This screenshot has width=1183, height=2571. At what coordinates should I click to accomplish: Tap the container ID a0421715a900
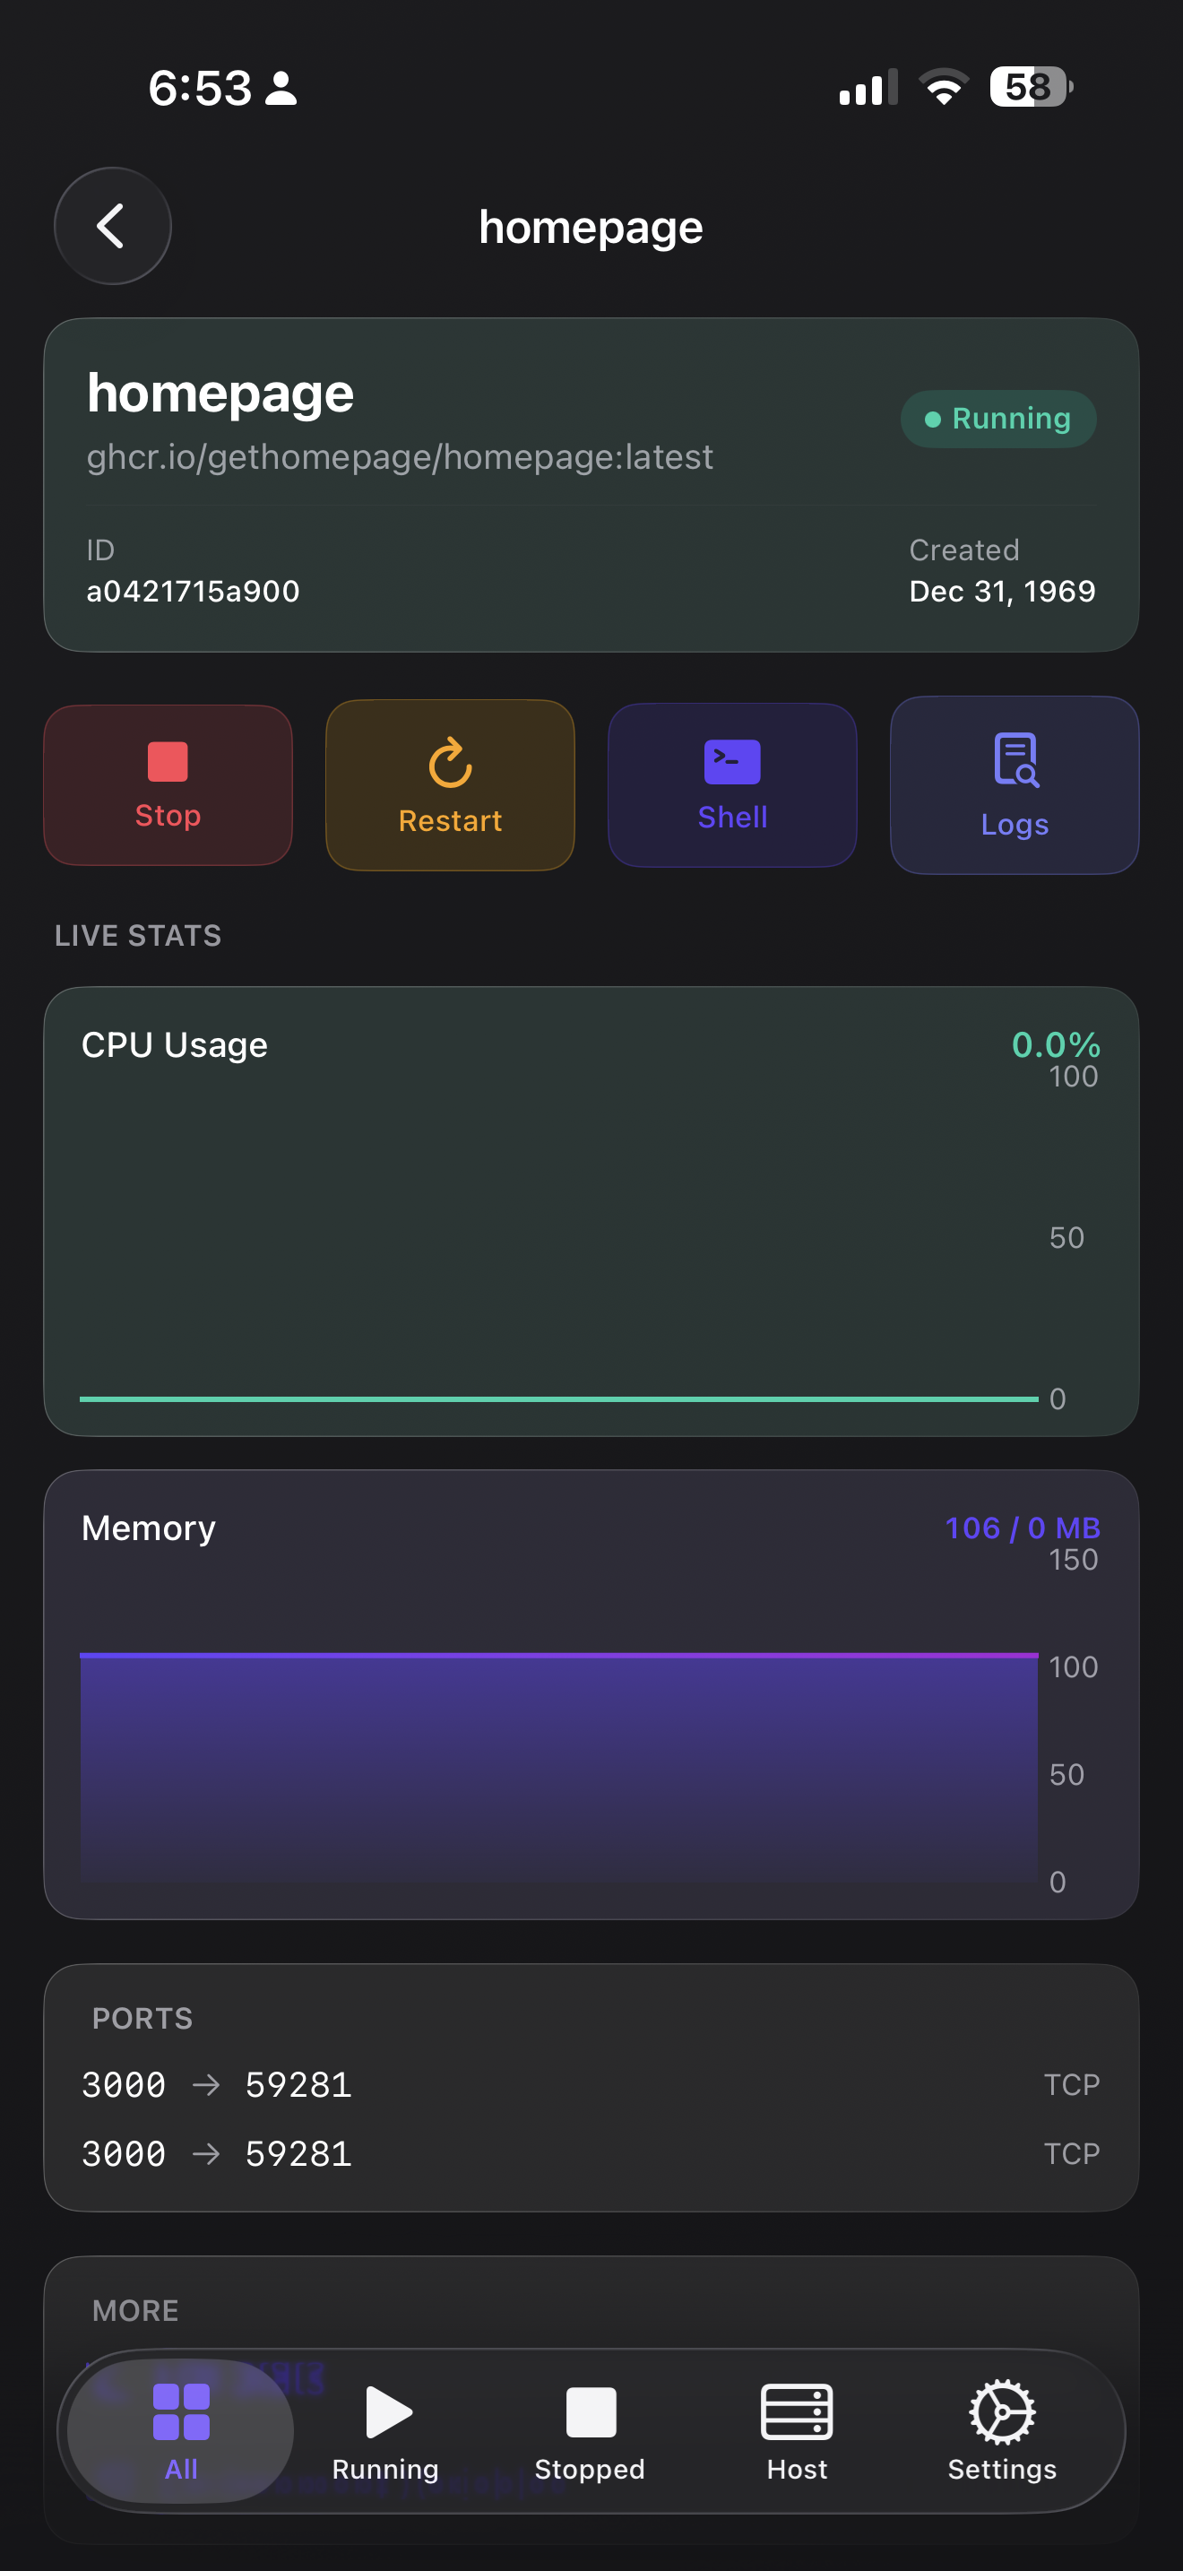193,591
